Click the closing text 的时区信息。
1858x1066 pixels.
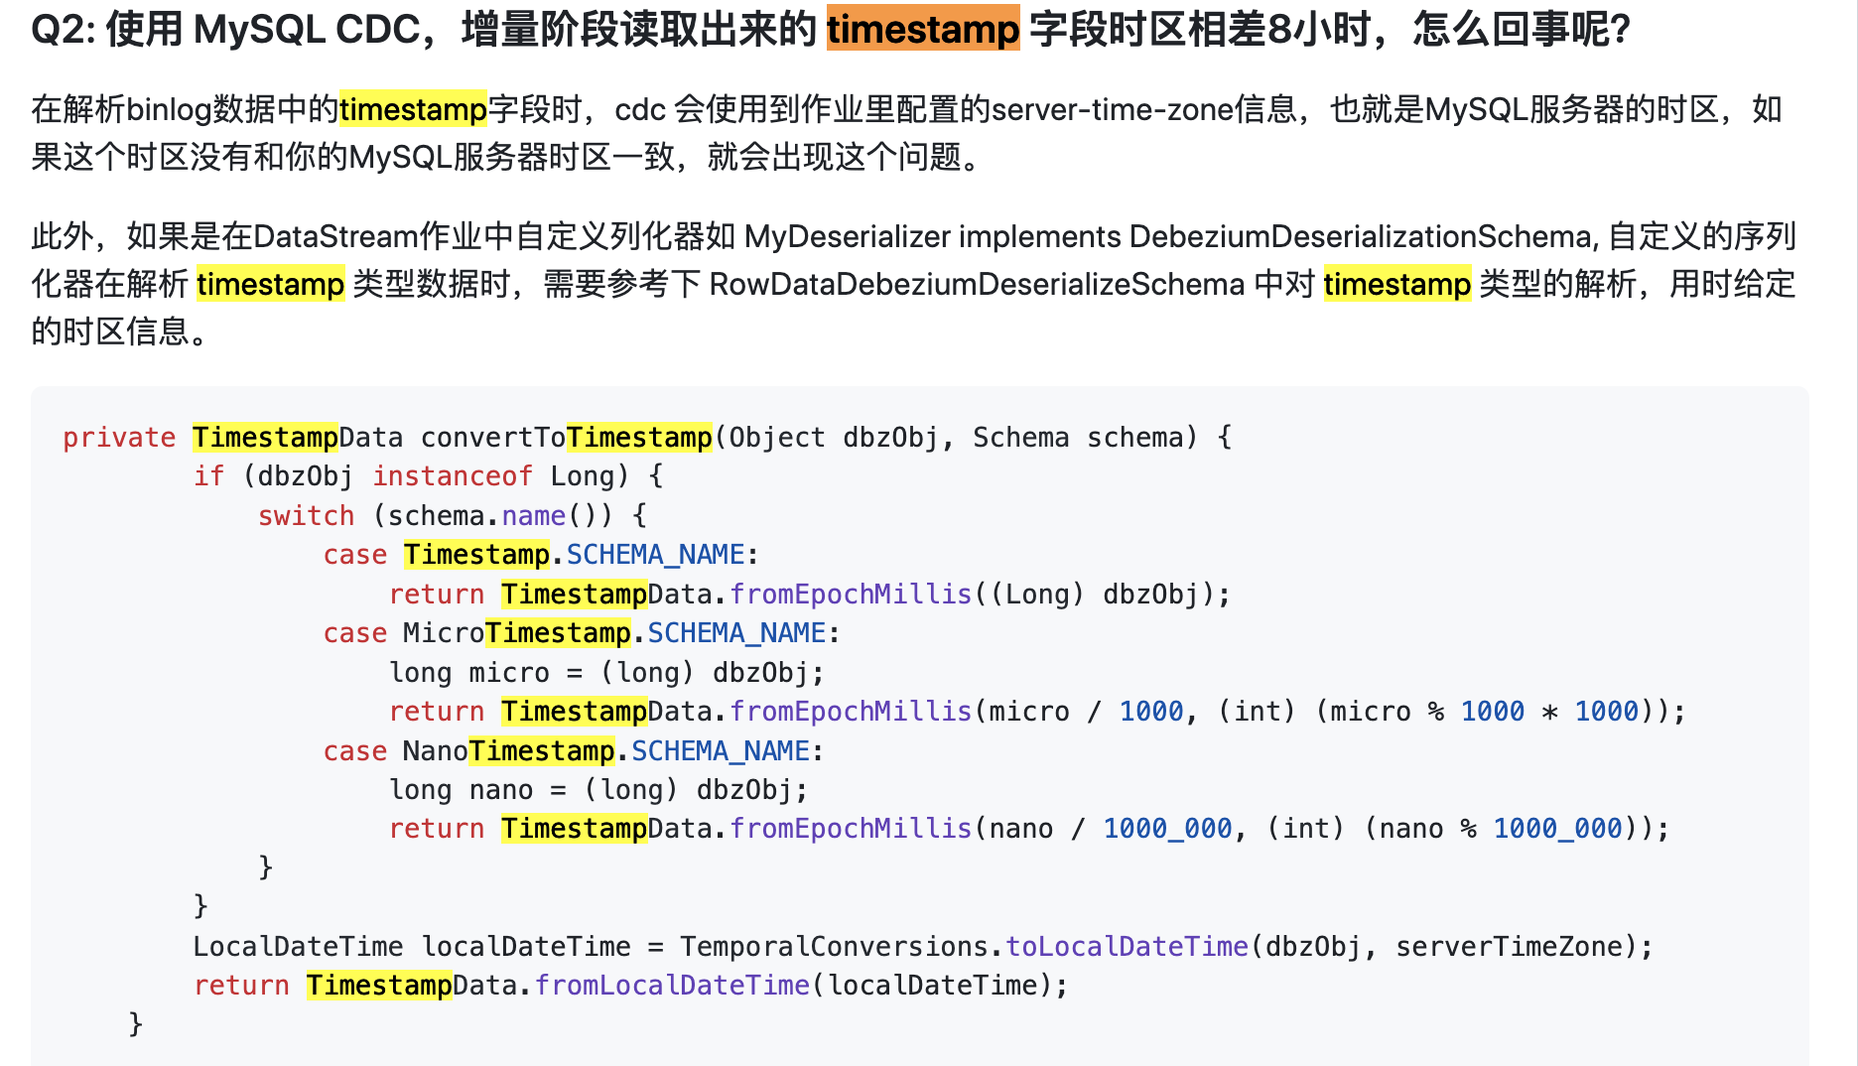tap(120, 332)
